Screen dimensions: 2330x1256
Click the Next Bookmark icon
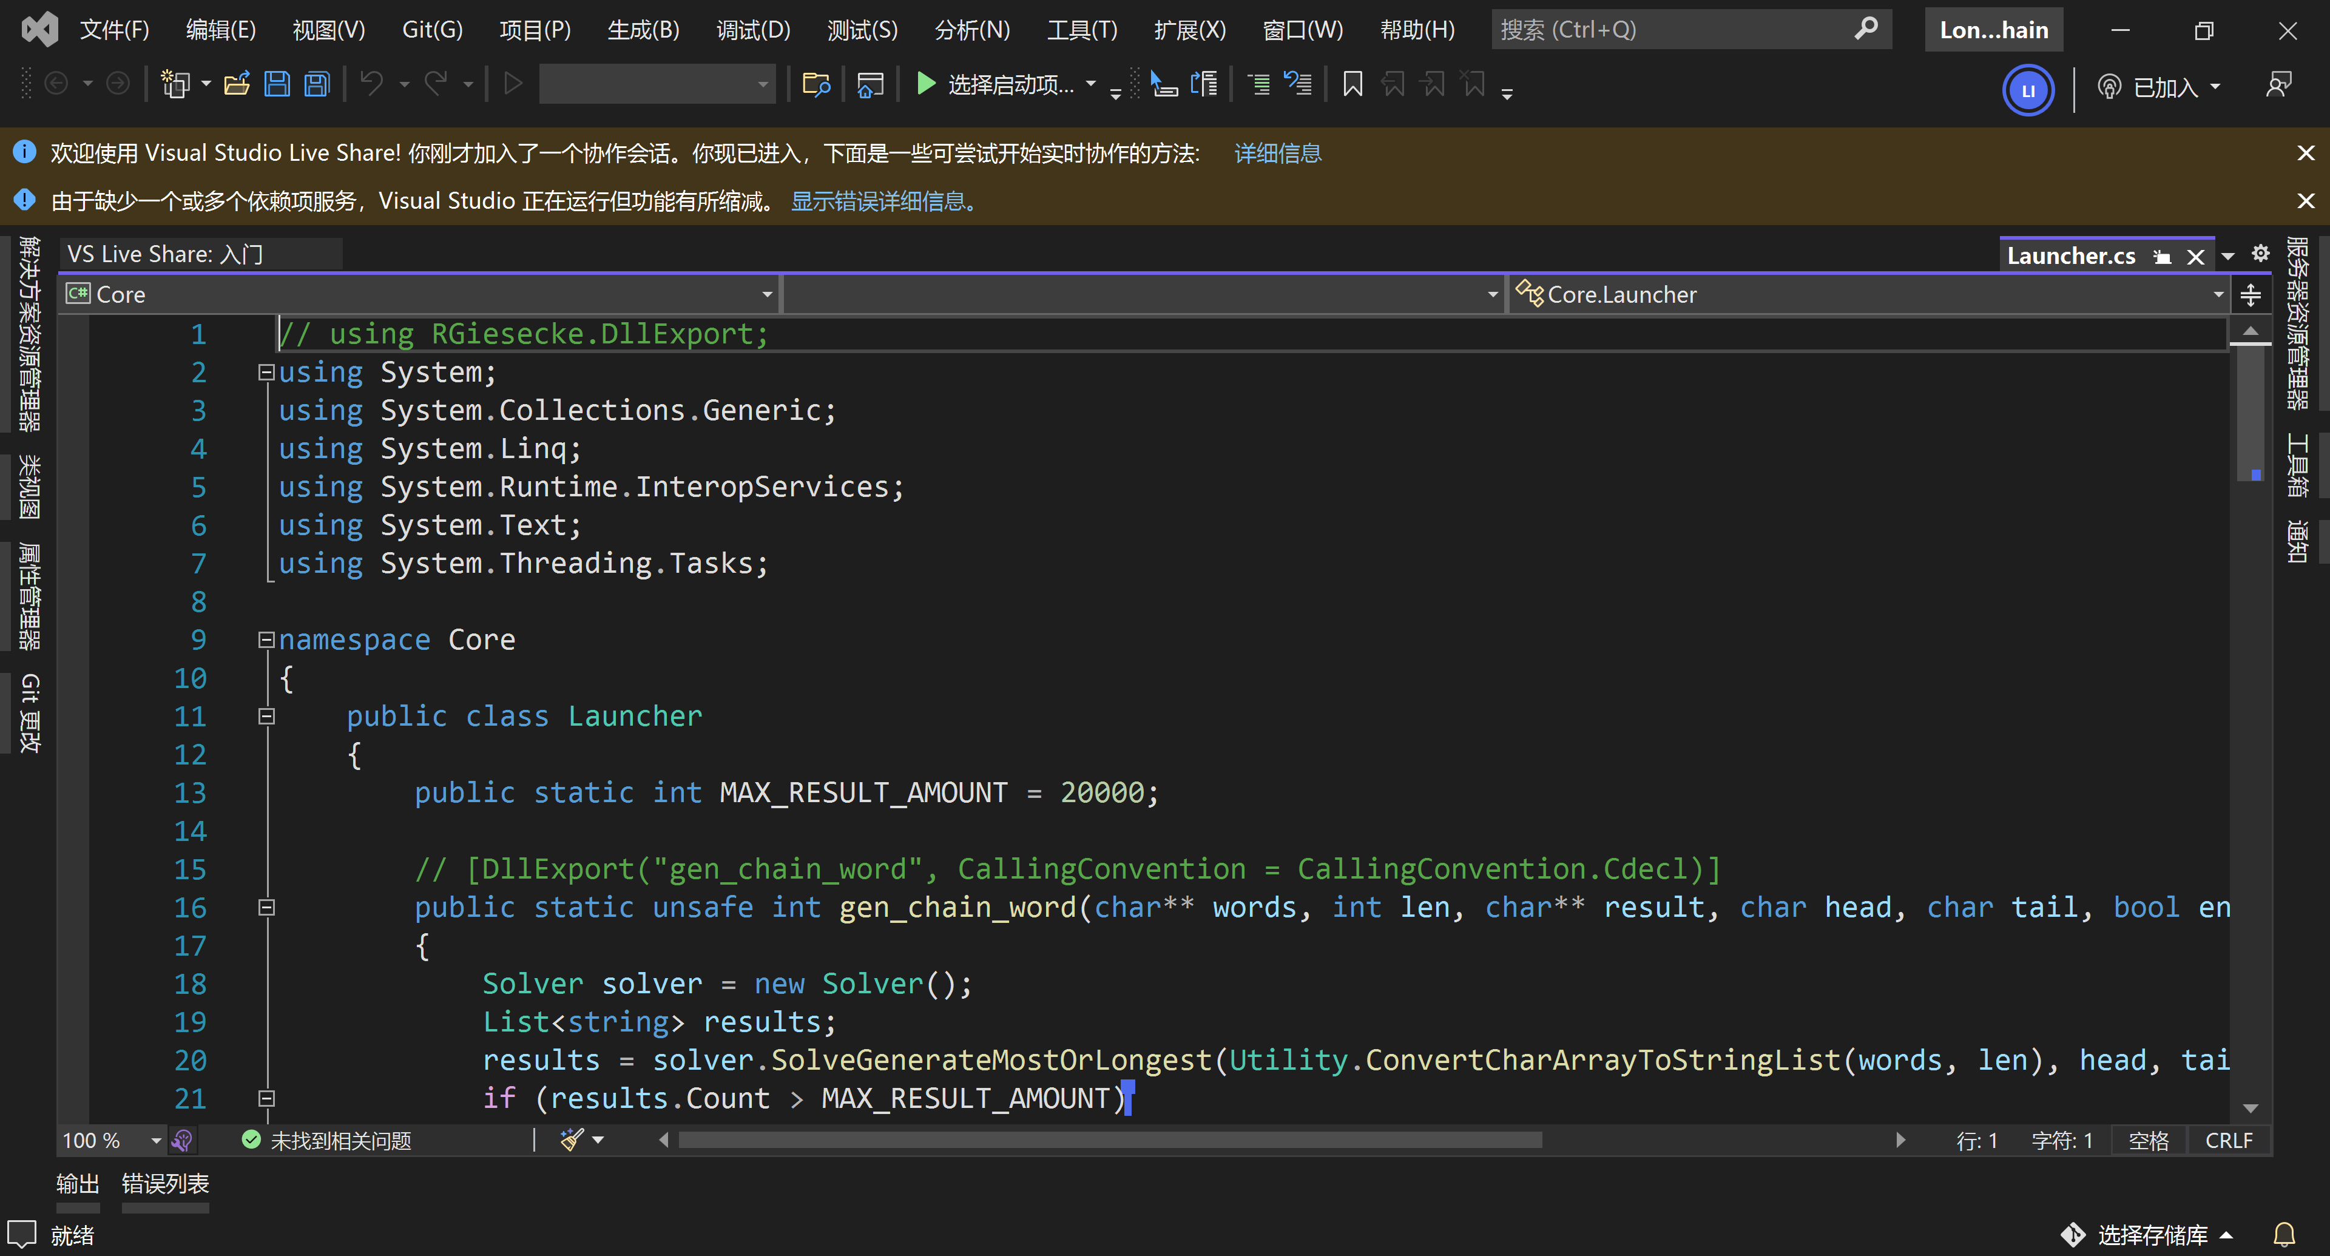(x=1433, y=84)
